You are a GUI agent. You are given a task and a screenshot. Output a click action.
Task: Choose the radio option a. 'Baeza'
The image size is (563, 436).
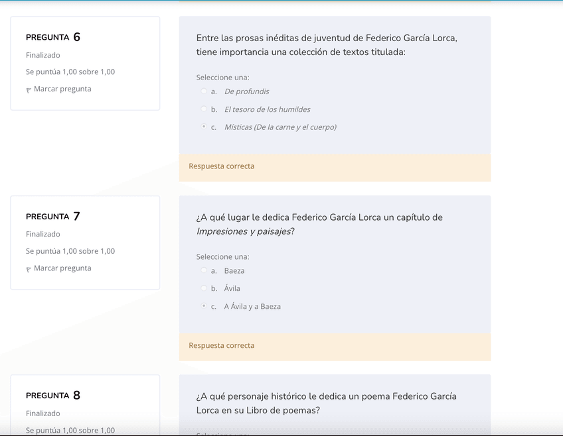(204, 270)
